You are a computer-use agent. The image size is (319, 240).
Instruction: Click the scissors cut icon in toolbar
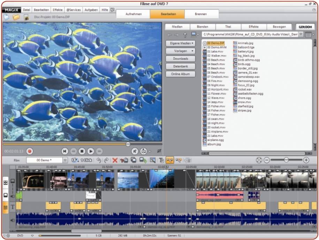pyautogui.click(x=124, y=160)
